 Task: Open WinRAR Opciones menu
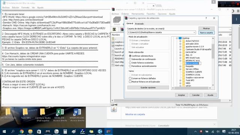[162, 14]
